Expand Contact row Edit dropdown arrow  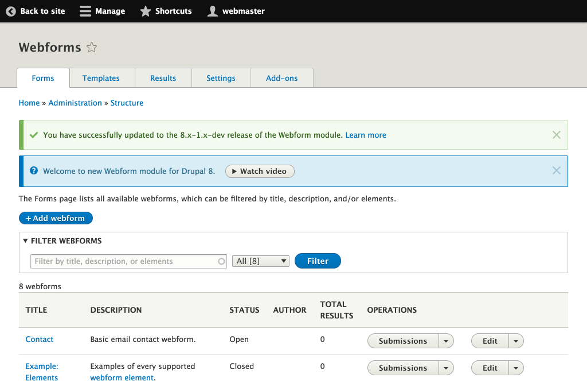coord(516,341)
